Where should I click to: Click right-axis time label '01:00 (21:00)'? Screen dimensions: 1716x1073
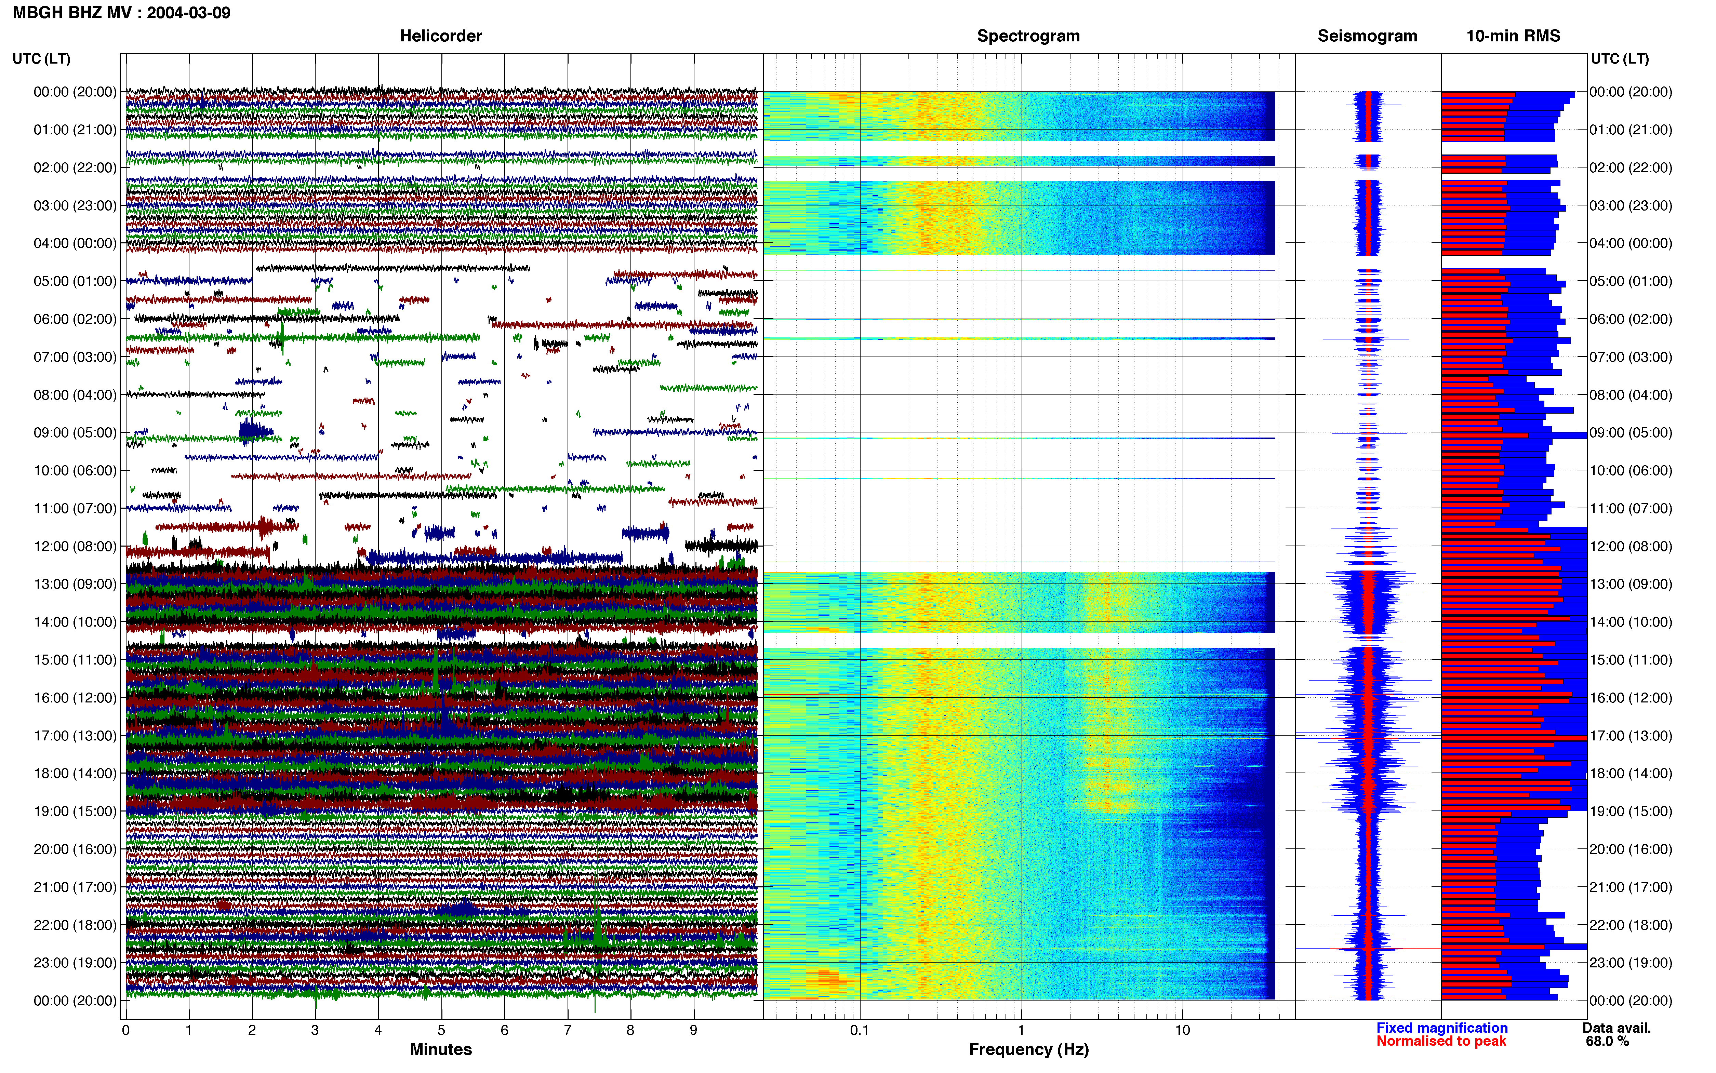click(x=1631, y=130)
